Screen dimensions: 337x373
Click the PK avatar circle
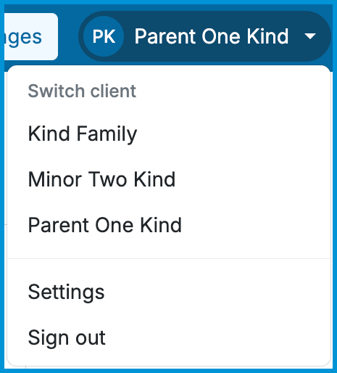pos(104,36)
